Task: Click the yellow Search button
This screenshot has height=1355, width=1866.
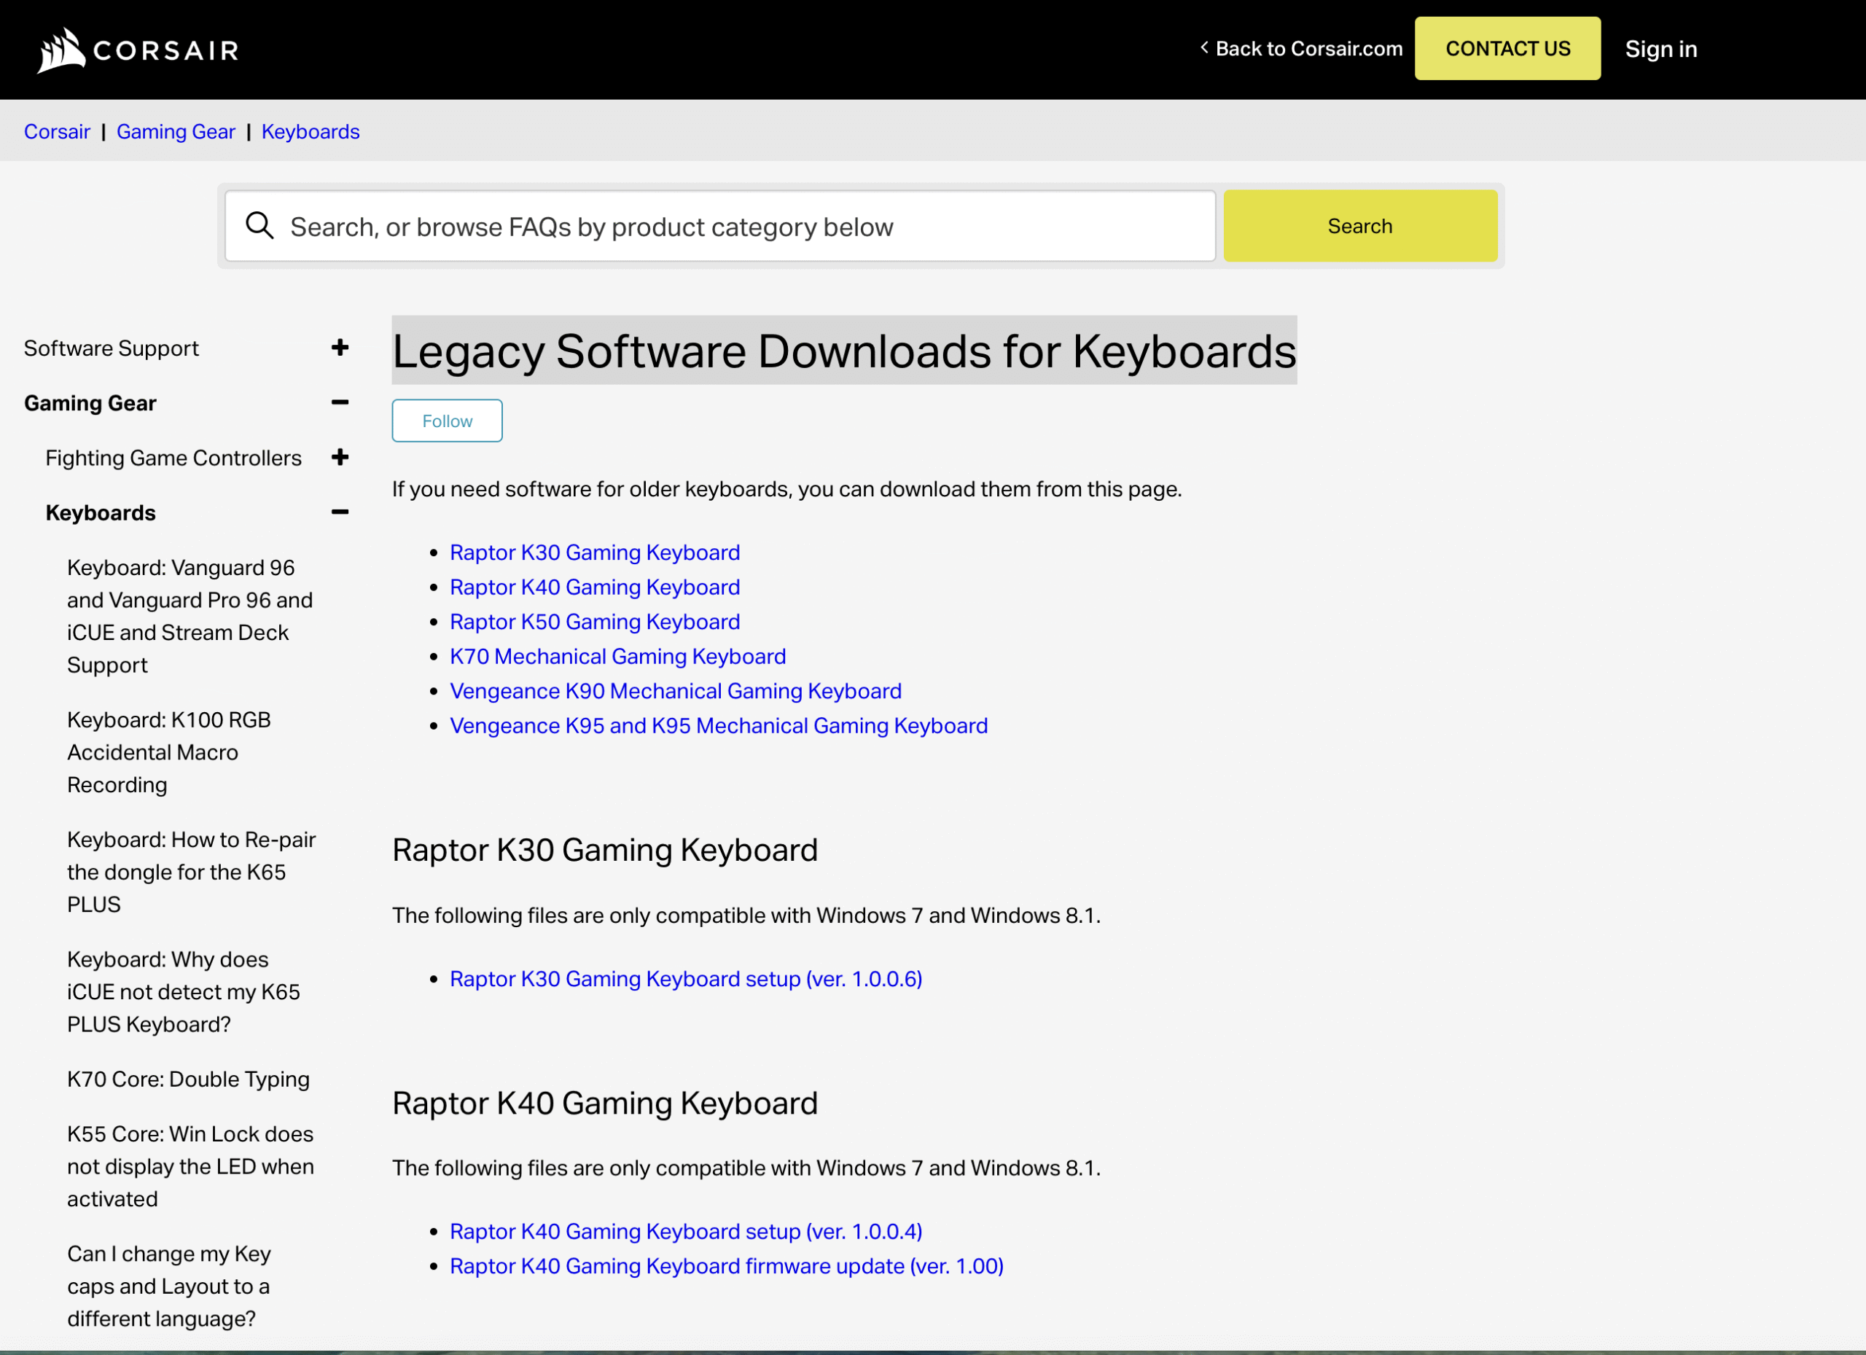Action: (1359, 226)
